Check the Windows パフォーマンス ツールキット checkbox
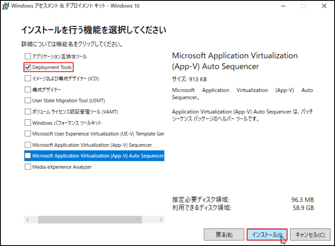The width and height of the screenshot is (335, 246). click(x=28, y=122)
